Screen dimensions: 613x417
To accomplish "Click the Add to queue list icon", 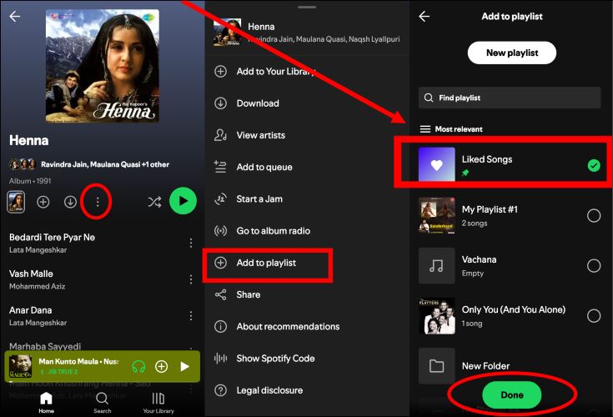I will pyautogui.click(x=220, y=167).
